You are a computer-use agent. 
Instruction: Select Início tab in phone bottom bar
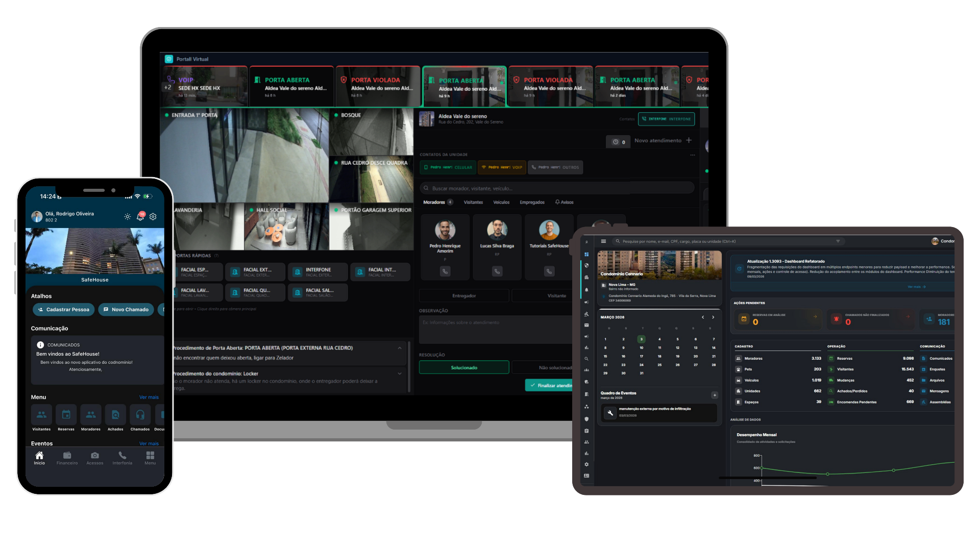(x=39, y=458)
